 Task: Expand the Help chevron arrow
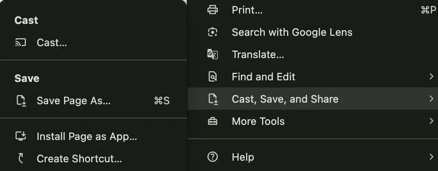[x=432, y=157]
